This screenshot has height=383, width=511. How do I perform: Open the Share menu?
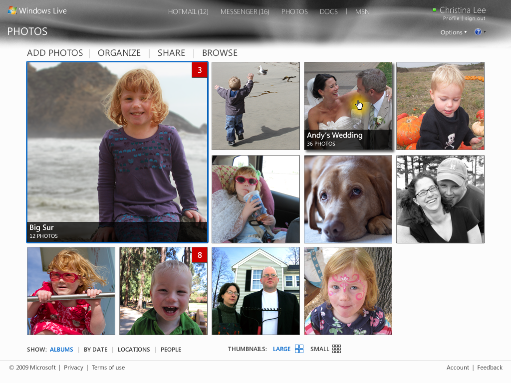click(x=171, y=53)
